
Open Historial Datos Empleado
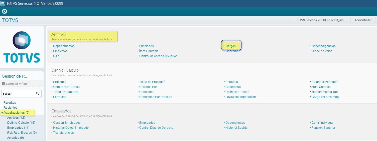point(71,128)
